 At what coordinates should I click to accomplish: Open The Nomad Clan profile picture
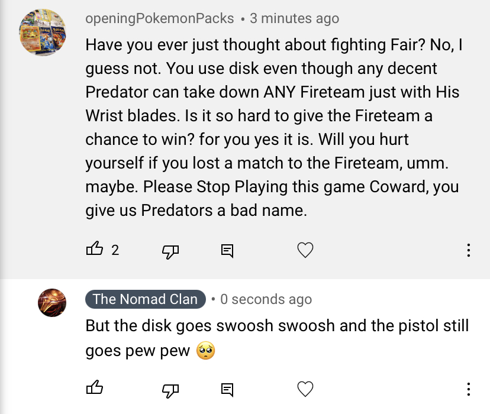(x=52, y=303)
